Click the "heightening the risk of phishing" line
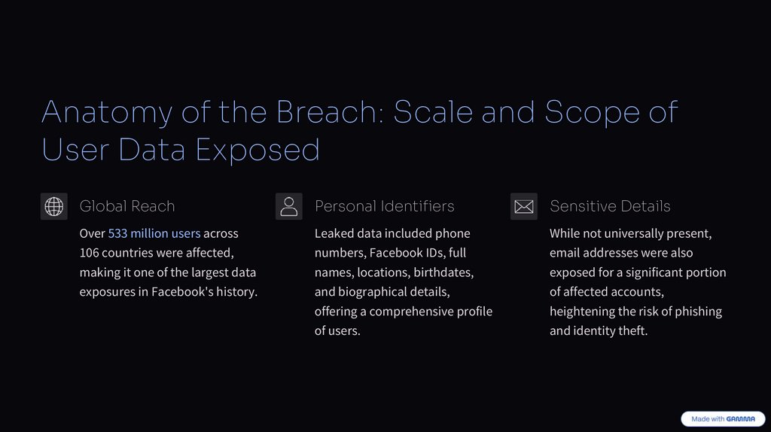 635,312
